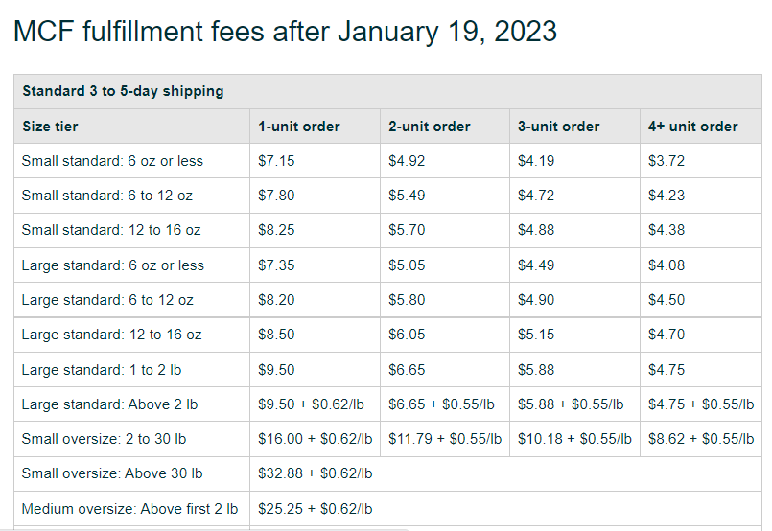Click the 1-unit order column header
This screenshot has height=531, width=772.
click(299, 127)
